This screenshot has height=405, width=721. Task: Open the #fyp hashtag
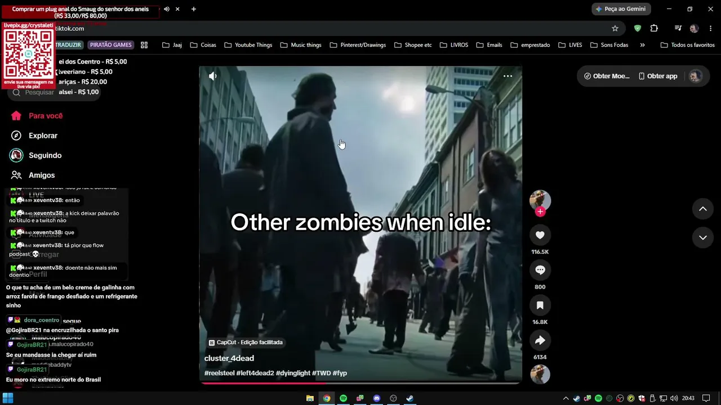(340, 373)
